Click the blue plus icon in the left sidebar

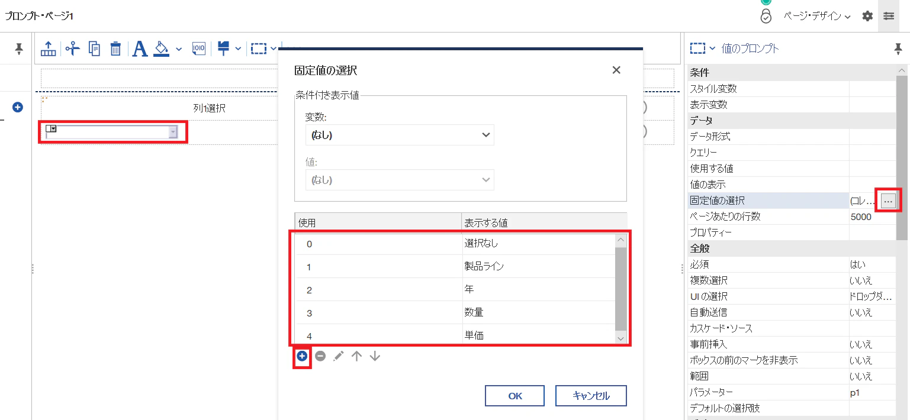pyautogui.click(x=18, y=107)
